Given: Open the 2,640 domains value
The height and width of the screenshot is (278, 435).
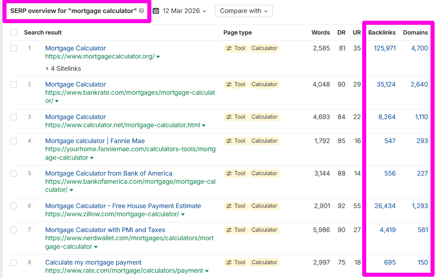Looking at the screenshot, I should [419, 84].
